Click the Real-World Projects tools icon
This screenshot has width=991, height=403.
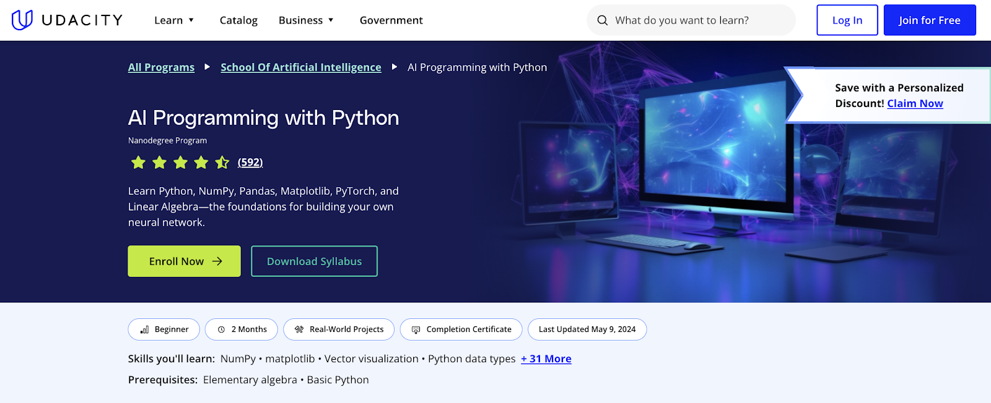[x=299, y=330]
